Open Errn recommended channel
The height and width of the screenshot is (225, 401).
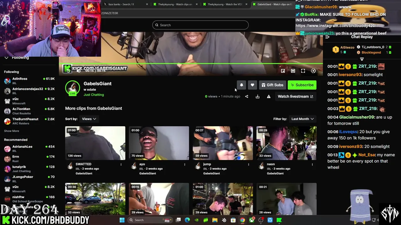coord(29,158)
